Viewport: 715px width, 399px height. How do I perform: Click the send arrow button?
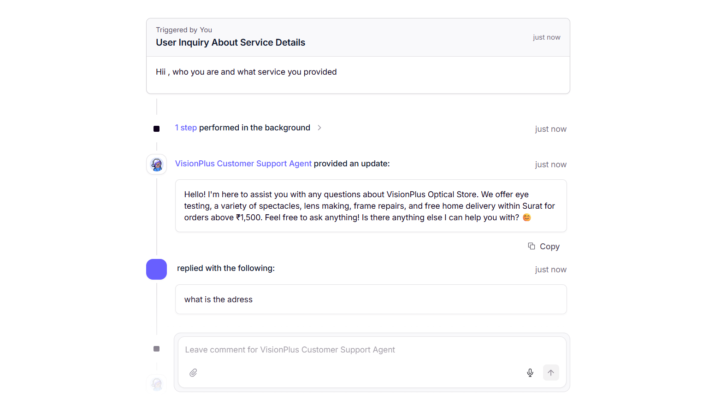coord(551,373)
